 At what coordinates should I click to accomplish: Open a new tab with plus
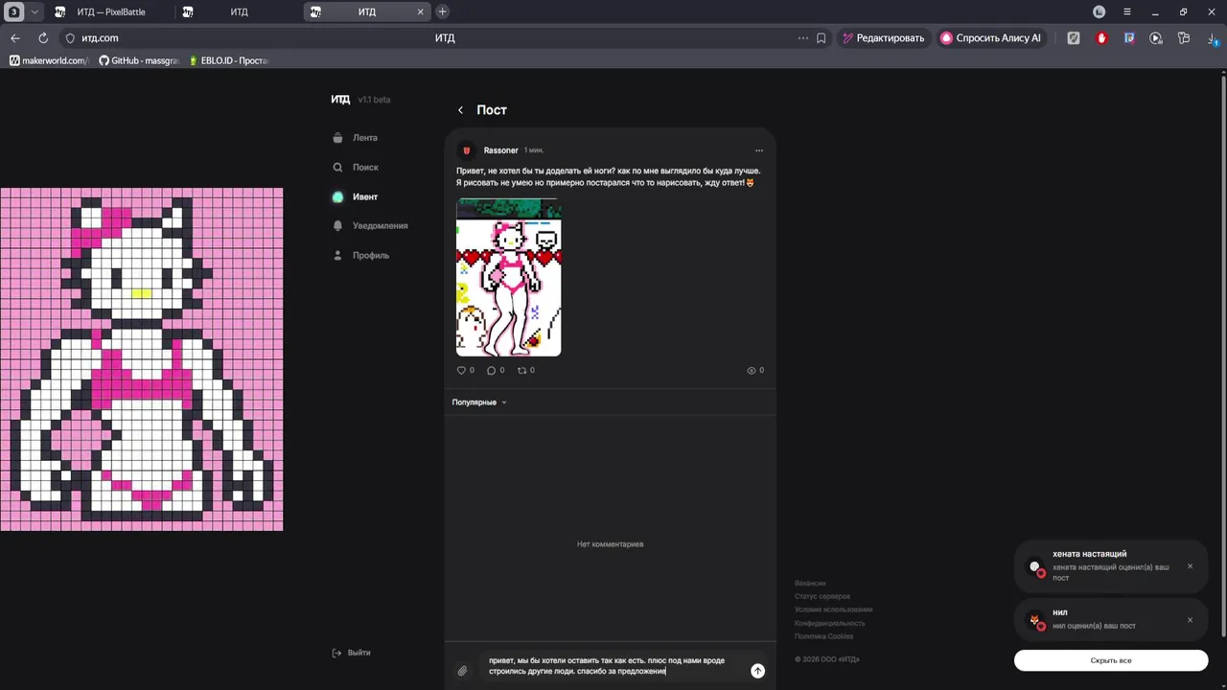pyautogui.click(x=442, y=11)
